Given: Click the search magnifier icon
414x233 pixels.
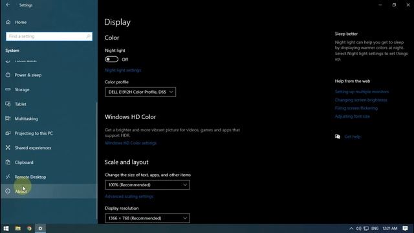Looking at the screenshot, I should click(x=88, y=36).
